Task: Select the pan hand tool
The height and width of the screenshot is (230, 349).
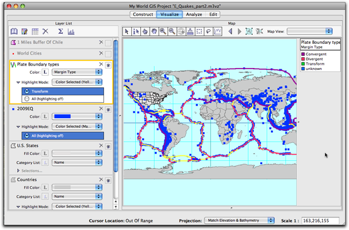Action: coord(154,31)
